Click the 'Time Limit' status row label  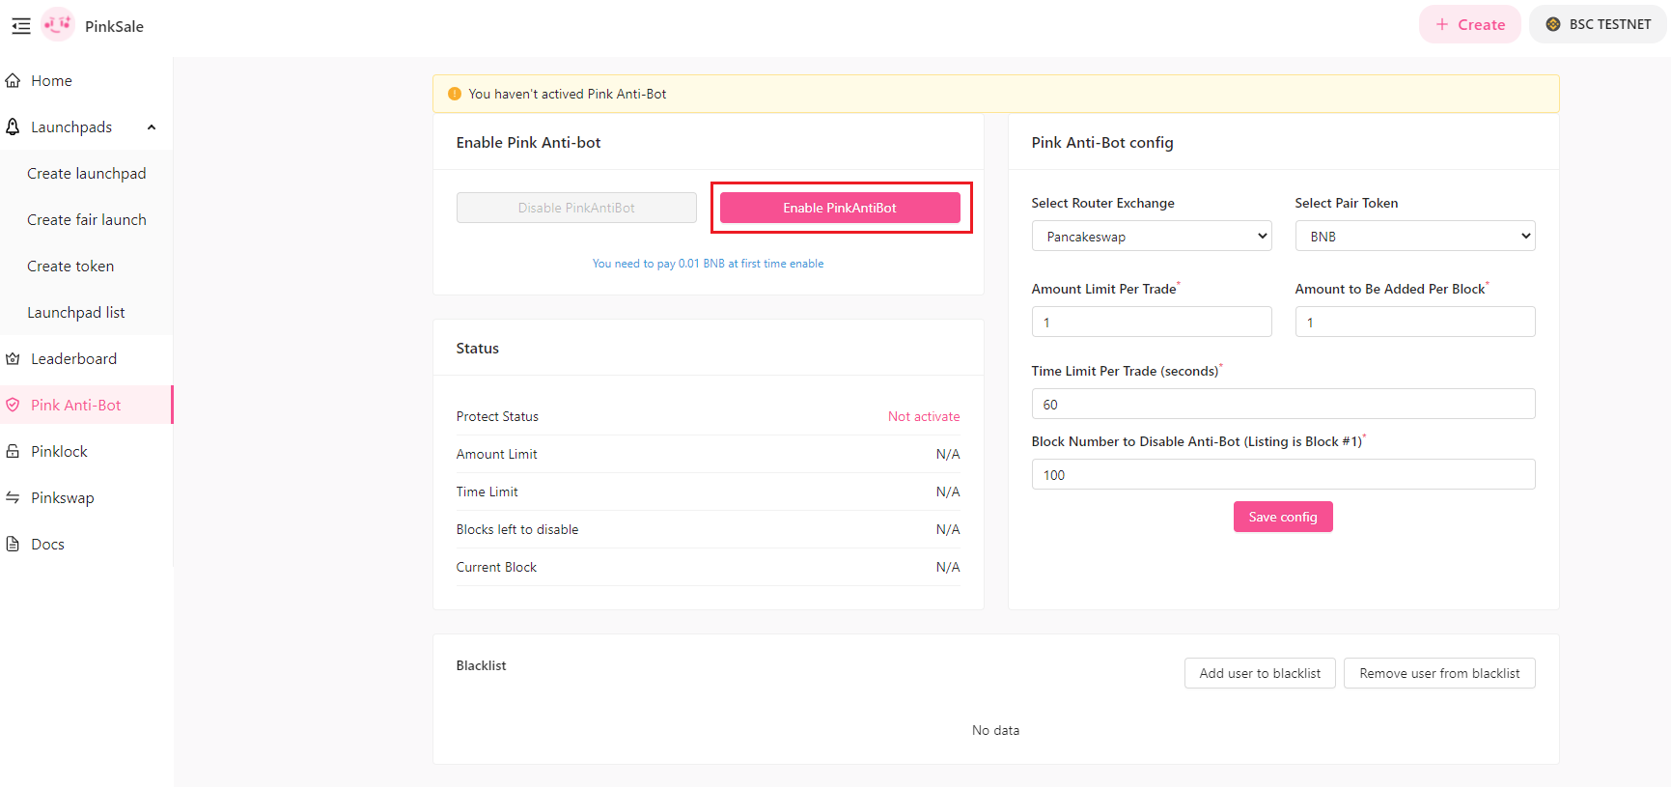[x=487, y=492]
